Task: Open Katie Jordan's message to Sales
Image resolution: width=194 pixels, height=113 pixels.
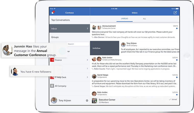Action: tap(135, 63)
